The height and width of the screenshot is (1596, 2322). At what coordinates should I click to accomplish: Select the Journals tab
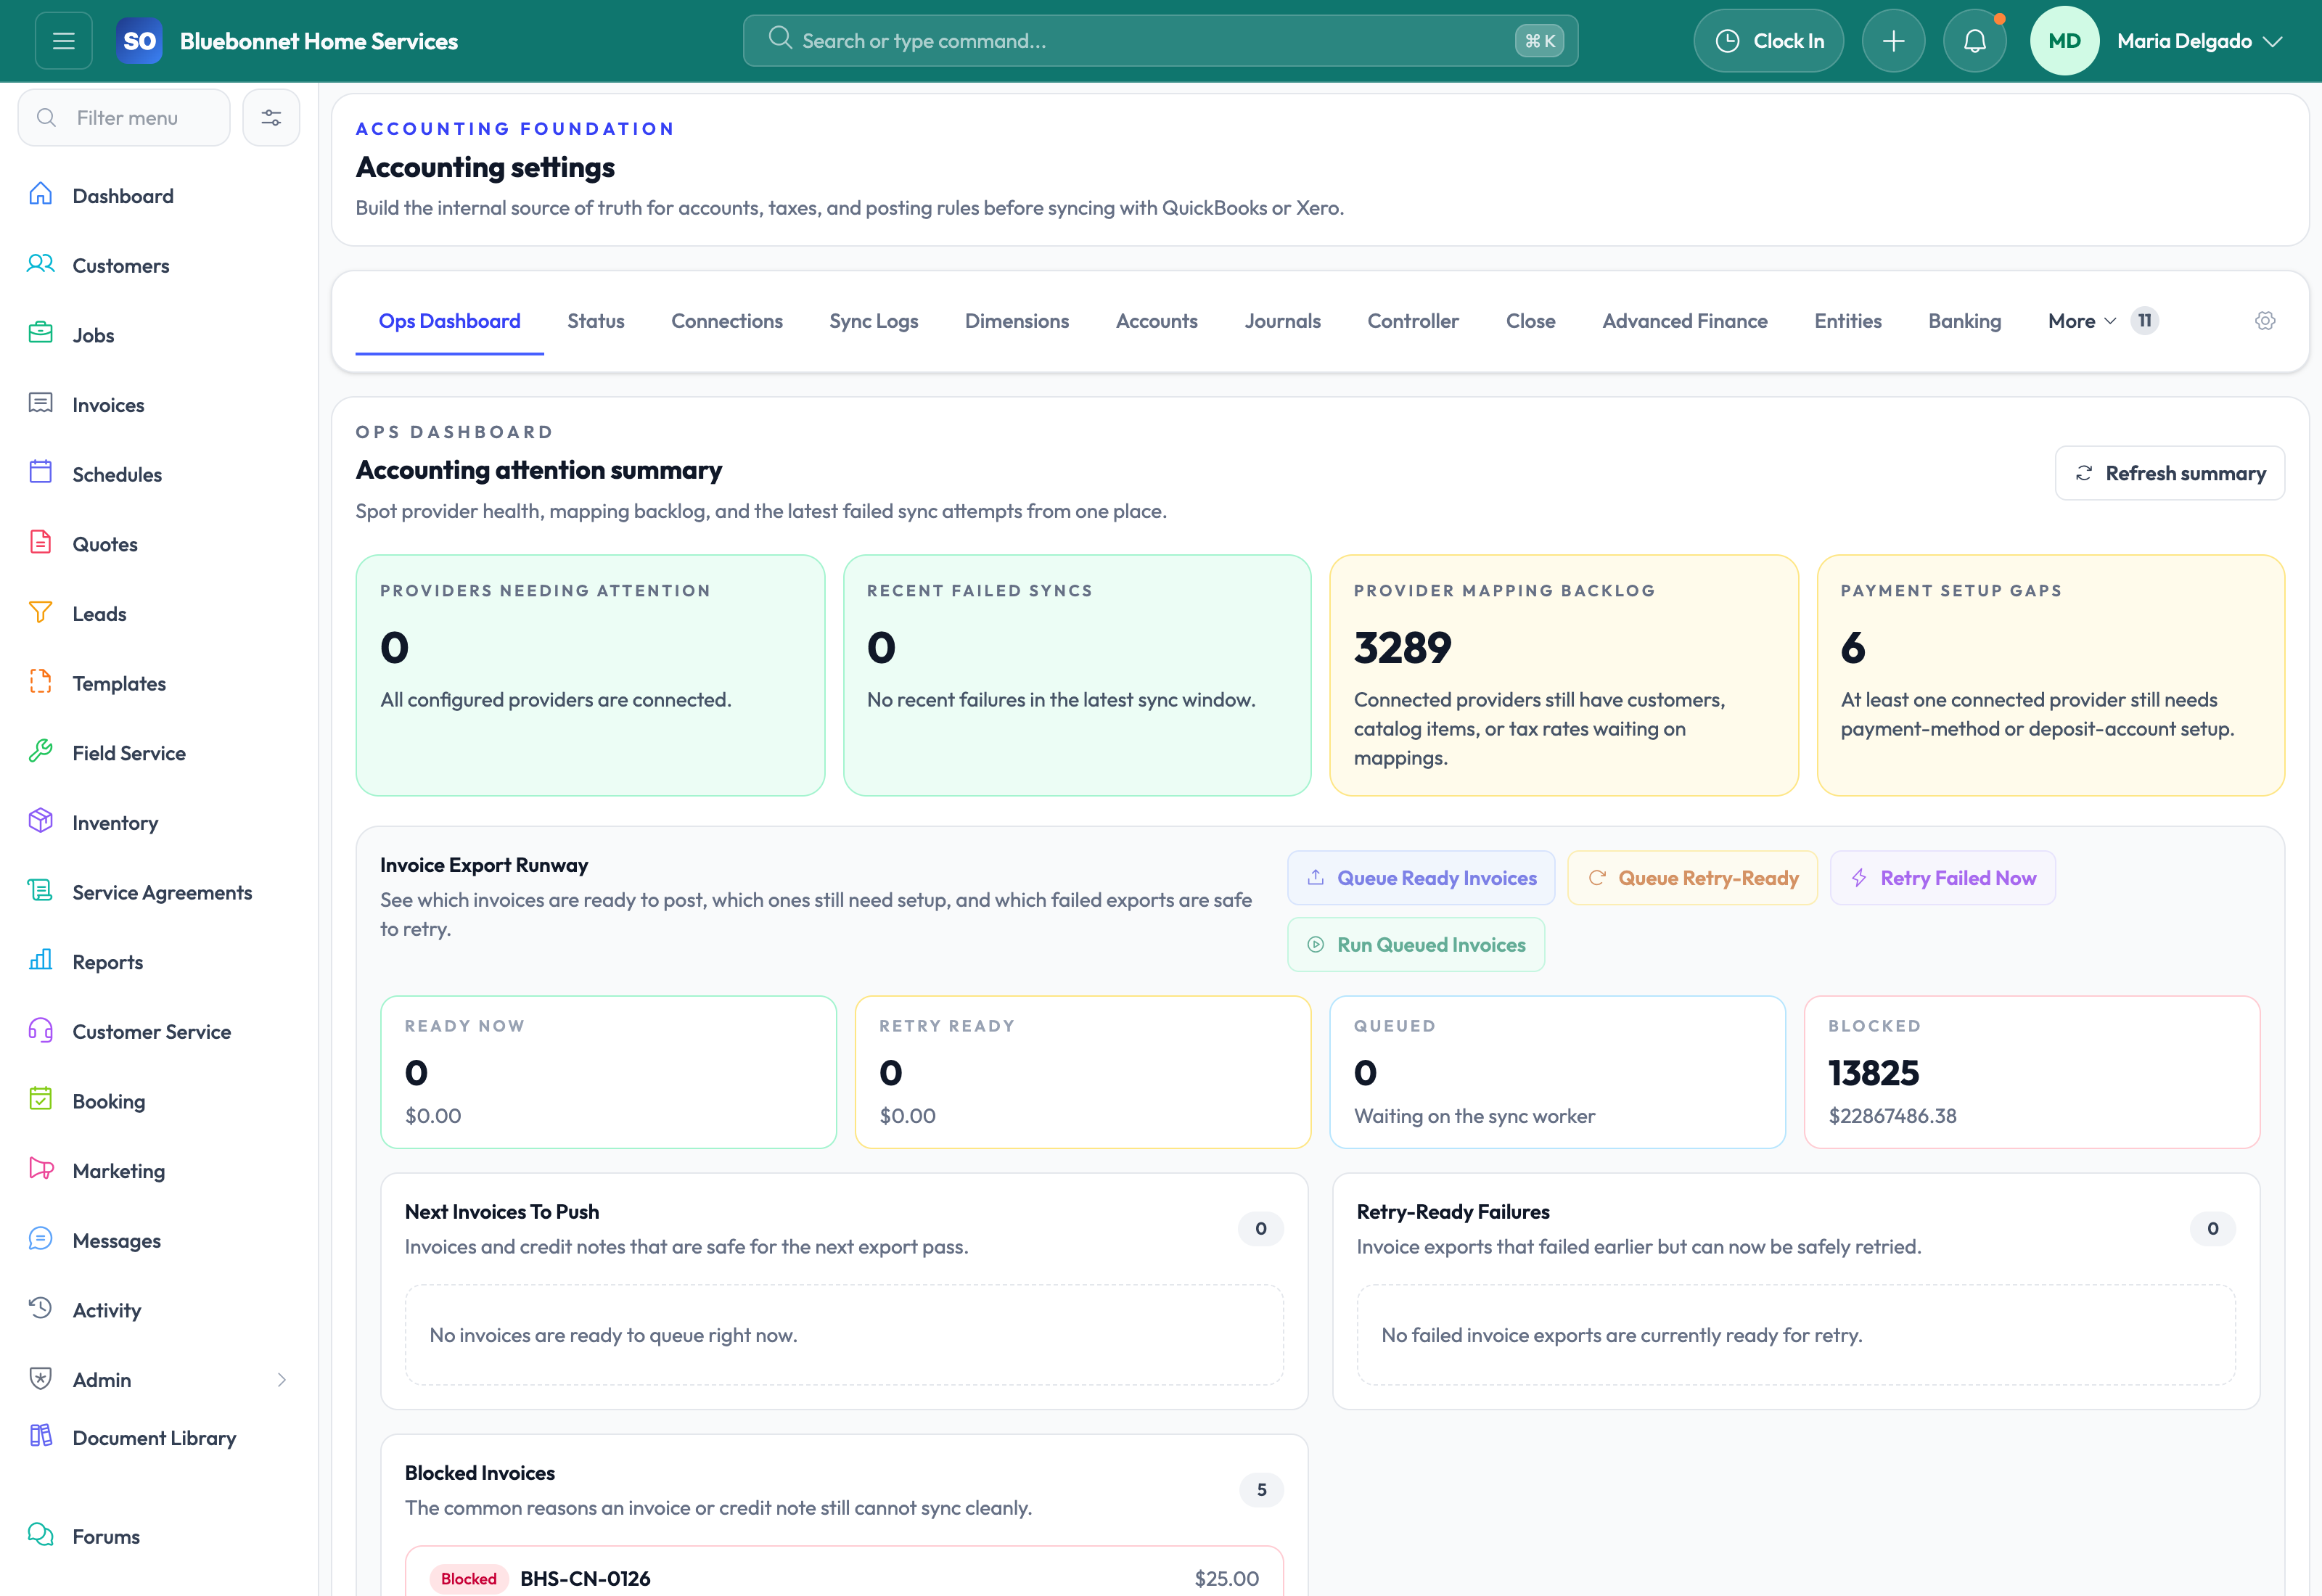pos(1283,321)
